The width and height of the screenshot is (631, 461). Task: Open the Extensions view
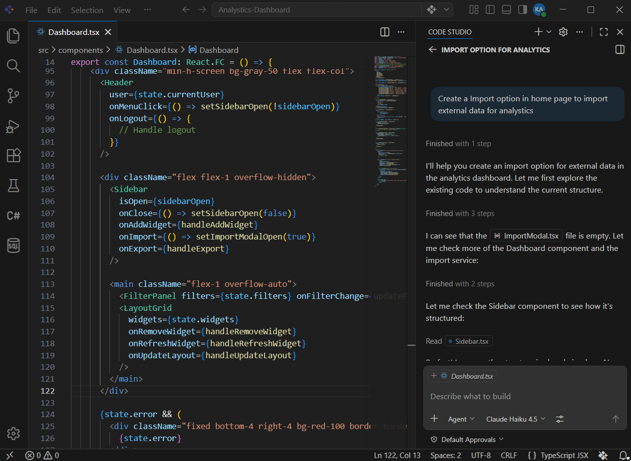click(13, 156)
